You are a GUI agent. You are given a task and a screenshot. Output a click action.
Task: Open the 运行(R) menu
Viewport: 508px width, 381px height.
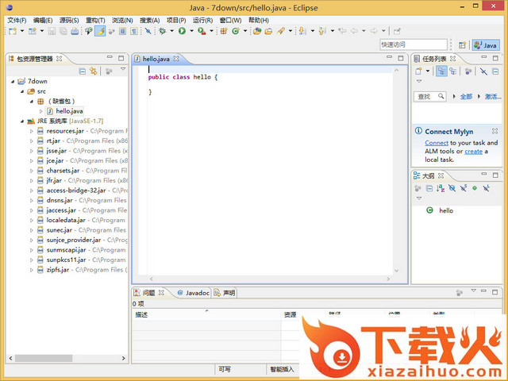point(203,21)
